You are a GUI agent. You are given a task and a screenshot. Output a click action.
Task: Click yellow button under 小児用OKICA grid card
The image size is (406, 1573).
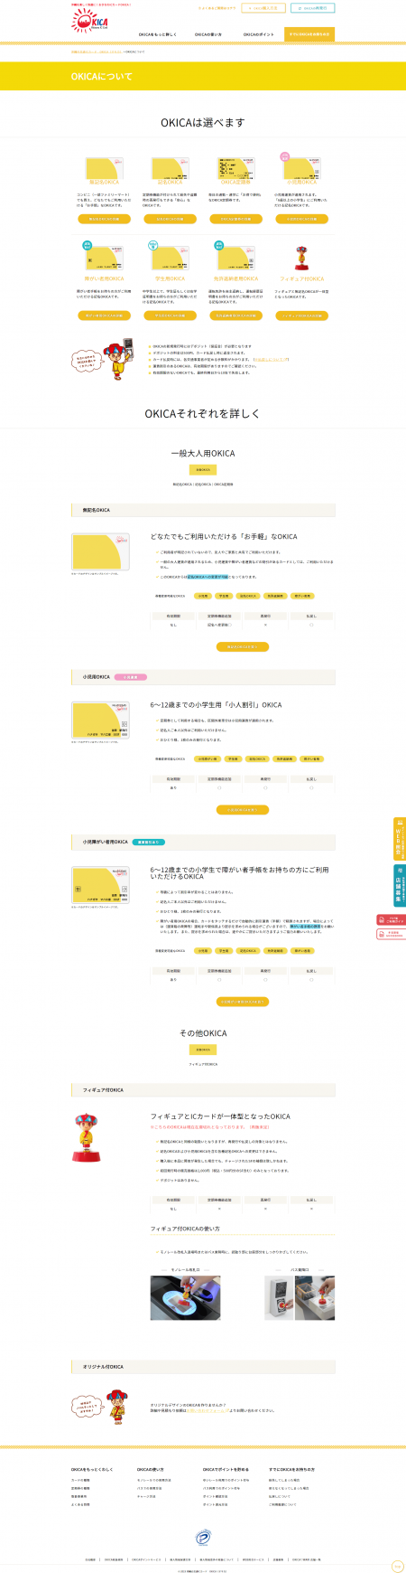point(302,219)
